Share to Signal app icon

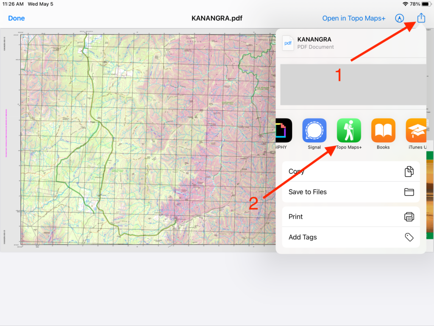tap(314, 130)
